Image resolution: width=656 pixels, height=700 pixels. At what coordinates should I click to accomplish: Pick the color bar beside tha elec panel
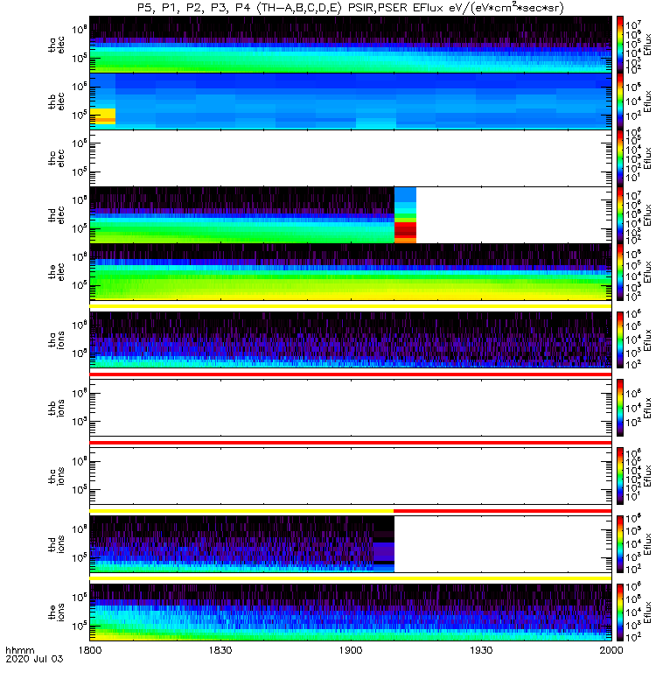[620, 45]
